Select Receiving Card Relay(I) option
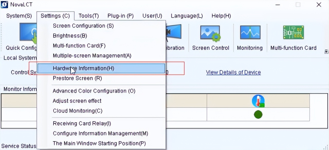This screenshot has height=150, width=329. pyautogui.click(x=82, y=124)
